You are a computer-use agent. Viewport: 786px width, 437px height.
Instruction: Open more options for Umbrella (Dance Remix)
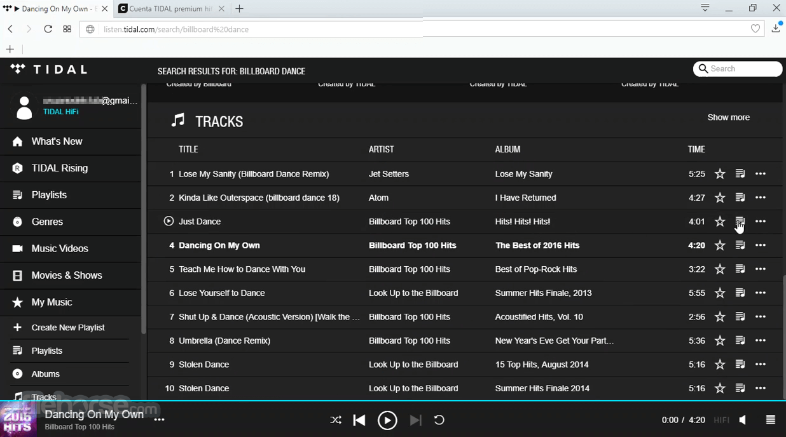click(761, 340)
